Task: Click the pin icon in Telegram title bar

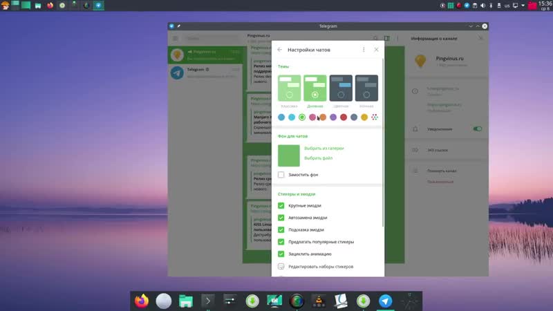Action: point(179,26)
